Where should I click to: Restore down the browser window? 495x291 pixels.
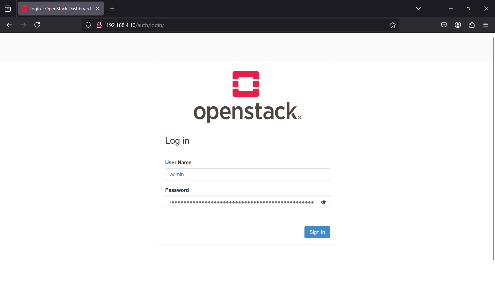tap(468, 9)
